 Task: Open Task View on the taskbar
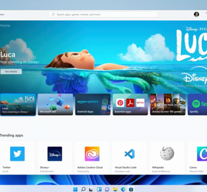coord(91,190)
